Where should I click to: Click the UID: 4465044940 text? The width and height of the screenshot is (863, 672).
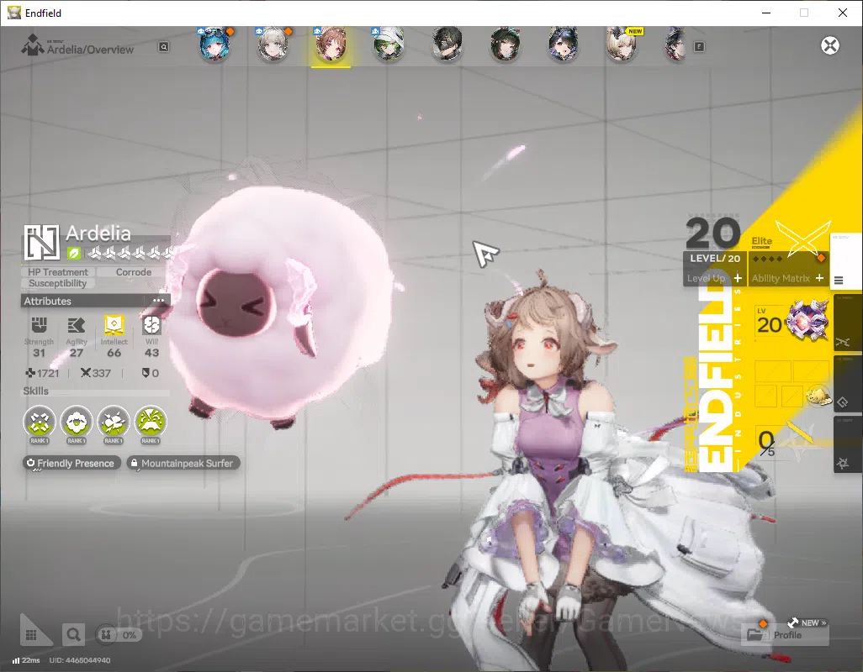point(80,660)
